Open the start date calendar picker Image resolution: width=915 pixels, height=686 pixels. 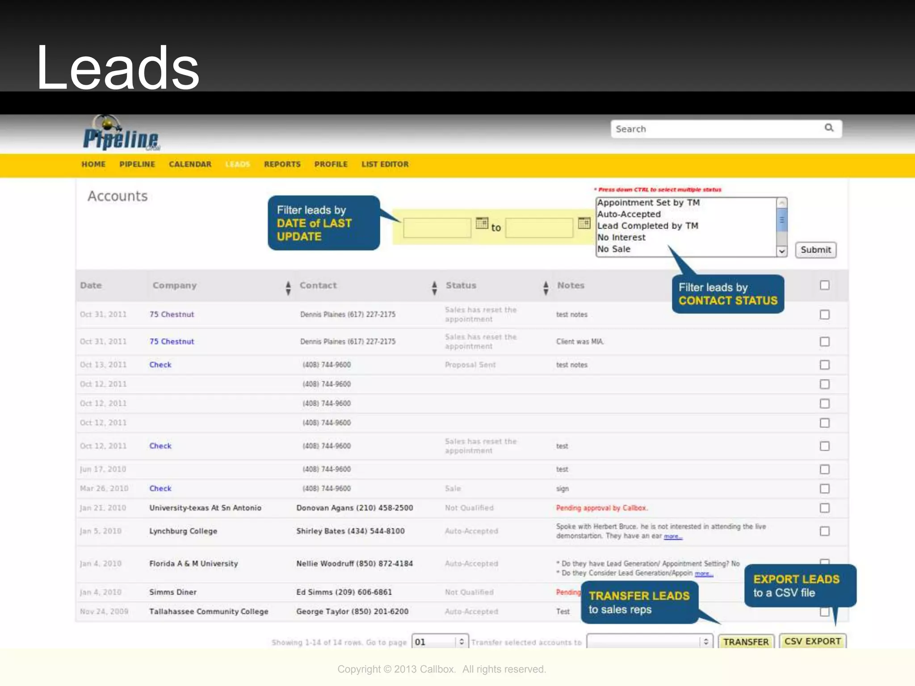[x=482, y=223]
